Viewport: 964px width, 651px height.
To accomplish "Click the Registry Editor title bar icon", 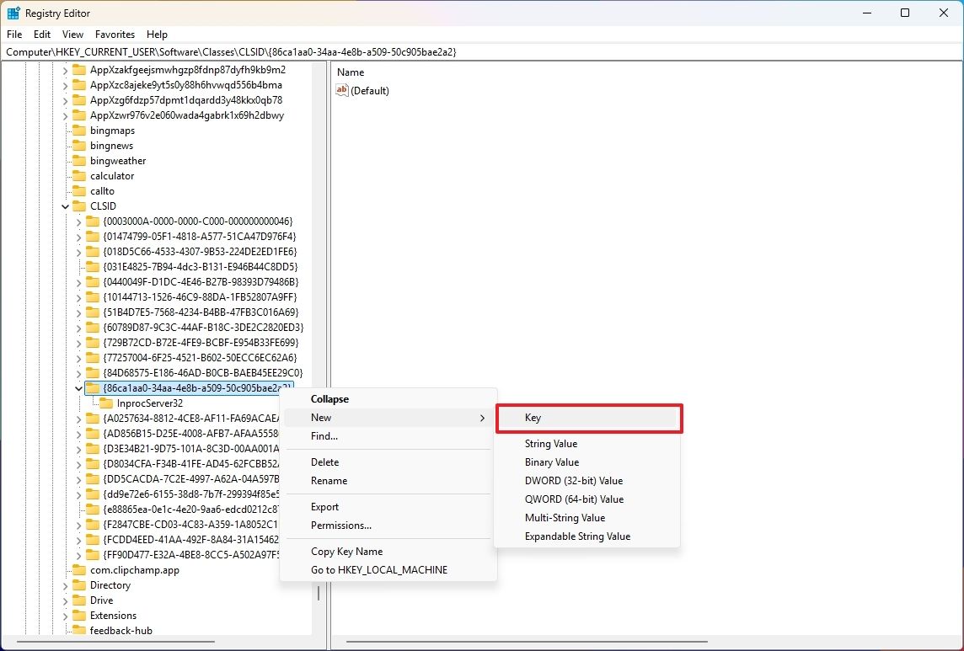I will click(x=13, y=13).
